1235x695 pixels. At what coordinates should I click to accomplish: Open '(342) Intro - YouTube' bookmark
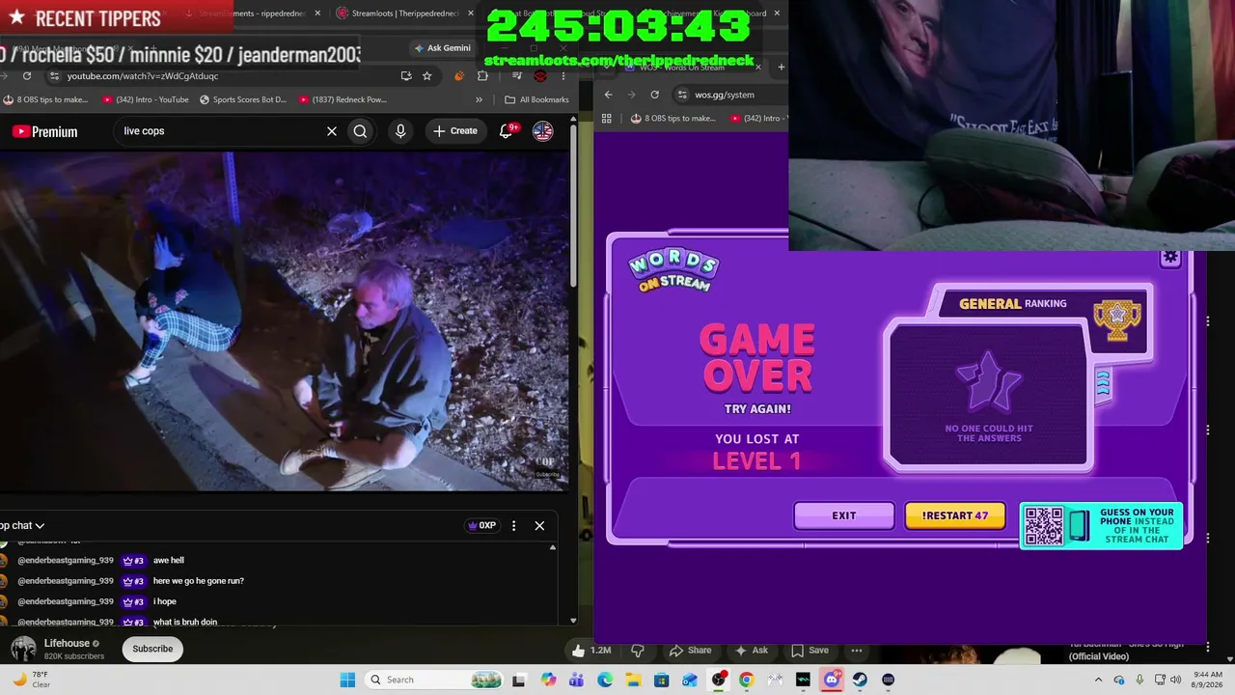pyautogui.click(x=146, y=99)
